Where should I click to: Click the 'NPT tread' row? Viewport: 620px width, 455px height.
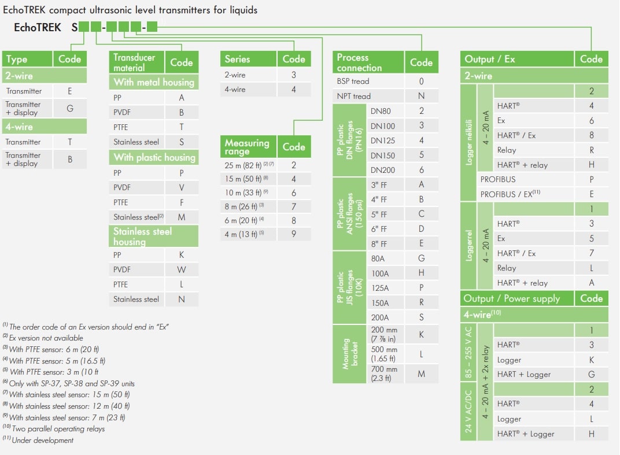[x=386, y=96]
